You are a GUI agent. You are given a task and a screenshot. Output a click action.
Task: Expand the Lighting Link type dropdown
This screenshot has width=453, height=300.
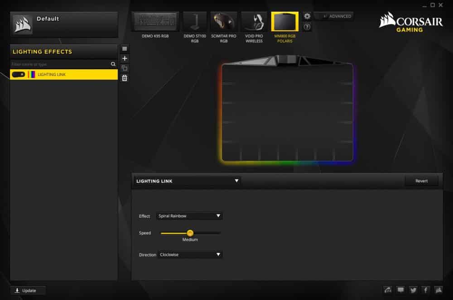187,181
